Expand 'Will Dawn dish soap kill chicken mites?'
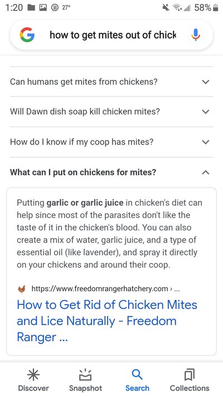 [x=111, y=112]
